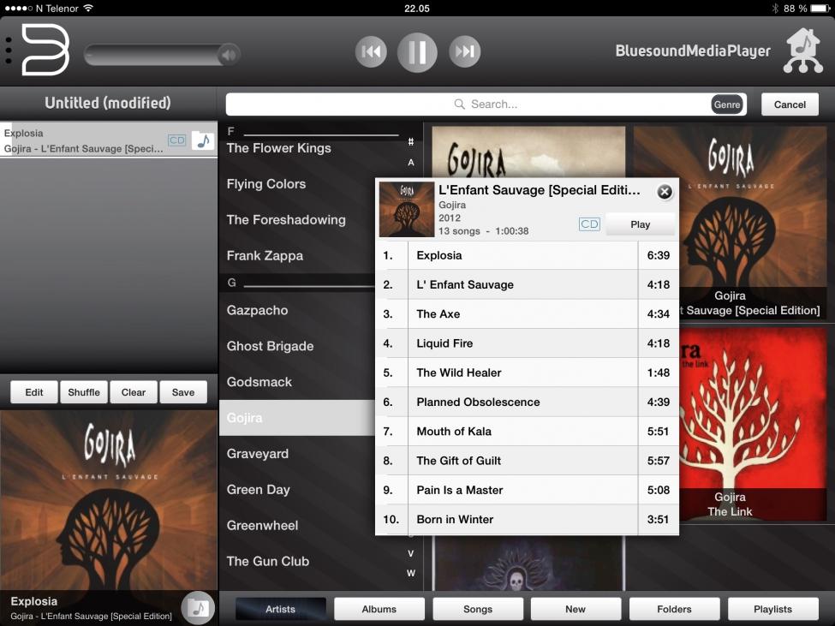835x626 pixels.
Task: Tap the round music note button at bottom left
Action: [198, 607]
